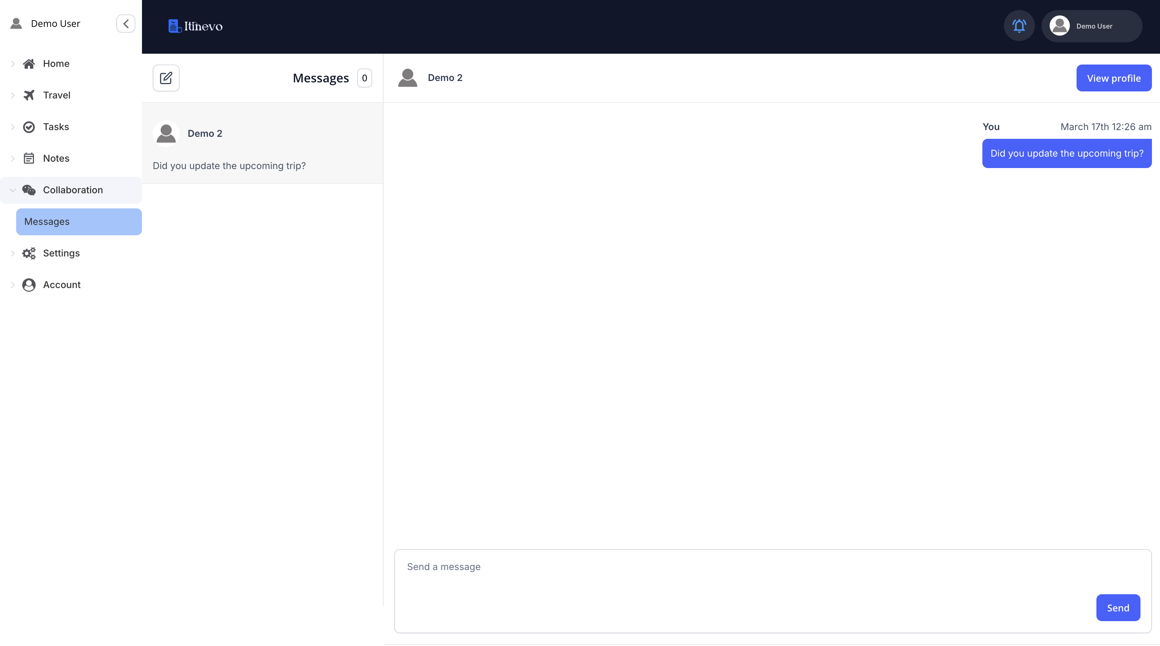Open the Demo 2 conversation in list
1160x646 pixels.
click(262, 143)
